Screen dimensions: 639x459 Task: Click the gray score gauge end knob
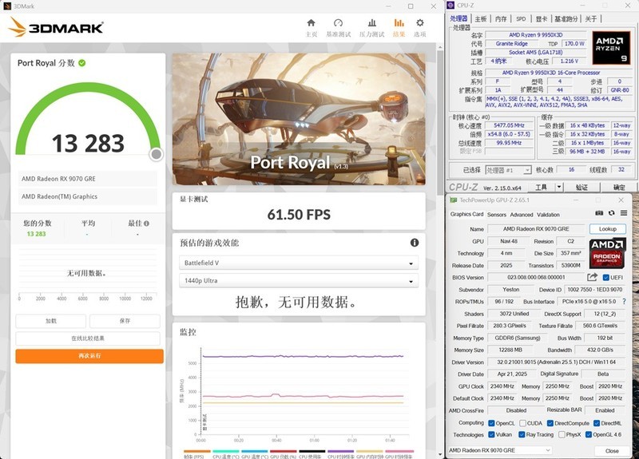point(156,154)
